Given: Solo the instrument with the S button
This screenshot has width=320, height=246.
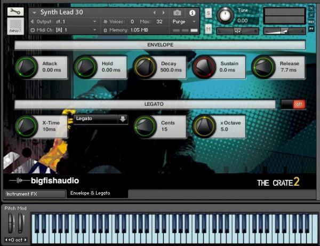Looking at the screenshot, I should pos(208,12).
